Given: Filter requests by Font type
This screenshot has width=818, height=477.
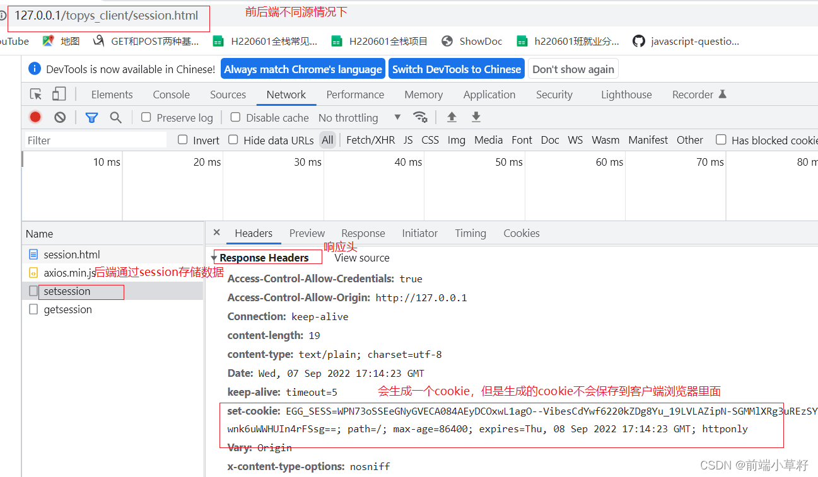Looking at the screenshot, I should pos(522,140).
